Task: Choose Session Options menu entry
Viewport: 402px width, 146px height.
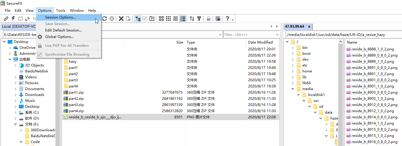Action: 69,17
